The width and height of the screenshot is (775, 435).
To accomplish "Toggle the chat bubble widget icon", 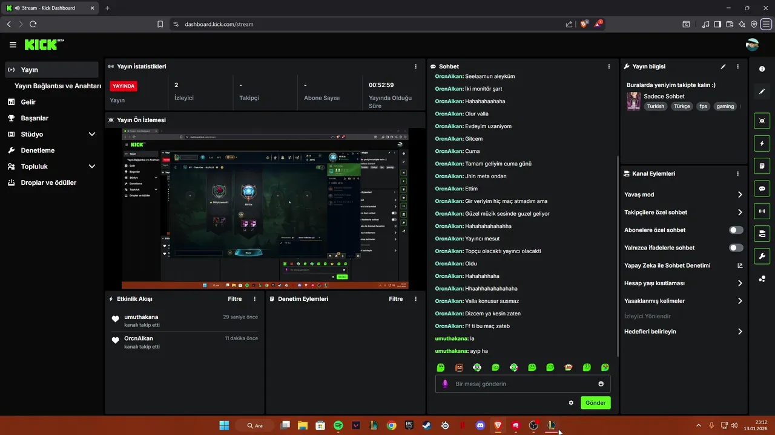I will click(x=762, y=188).
